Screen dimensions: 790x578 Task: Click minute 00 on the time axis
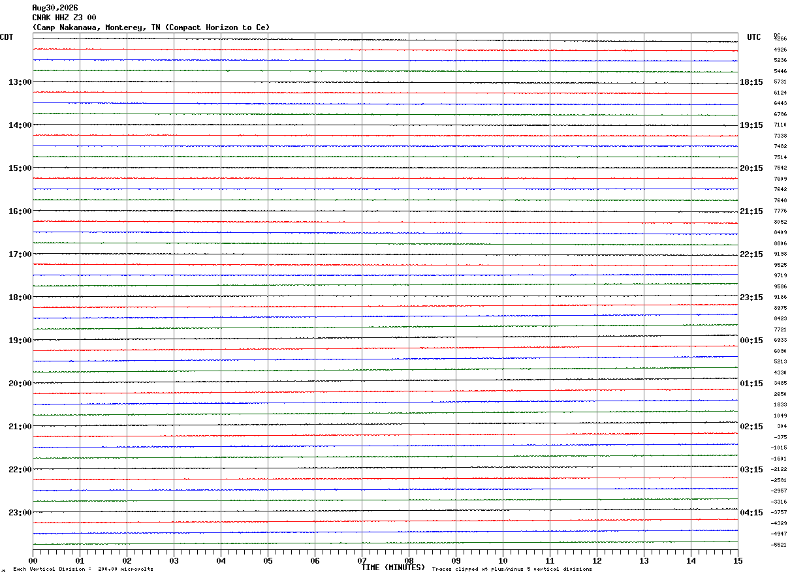click(33, 560)
